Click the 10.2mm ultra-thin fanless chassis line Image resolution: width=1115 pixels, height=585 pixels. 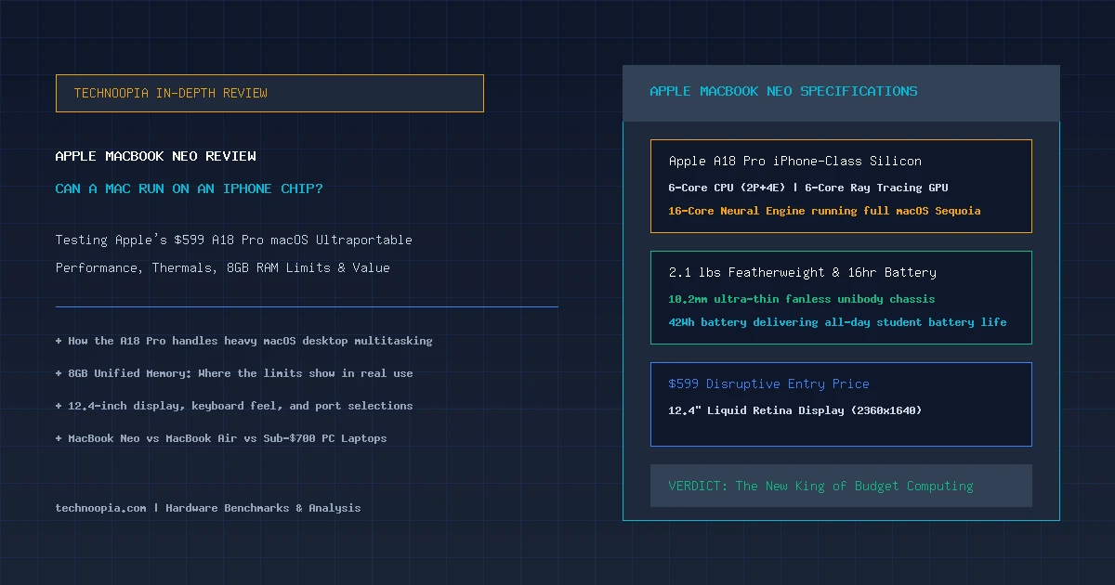(802, 299)
